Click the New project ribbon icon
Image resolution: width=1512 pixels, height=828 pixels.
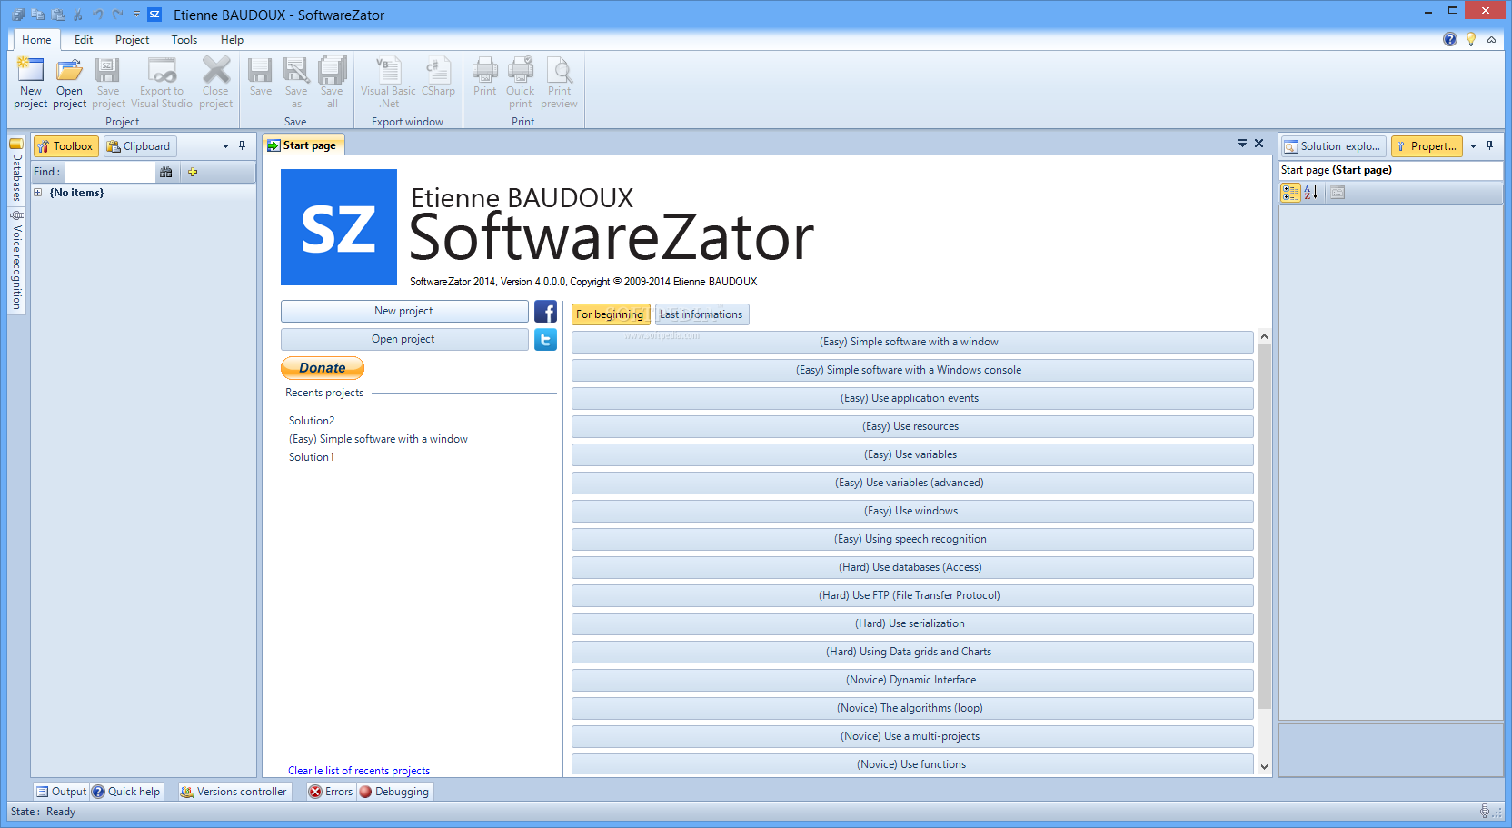[x=31, y=82]
